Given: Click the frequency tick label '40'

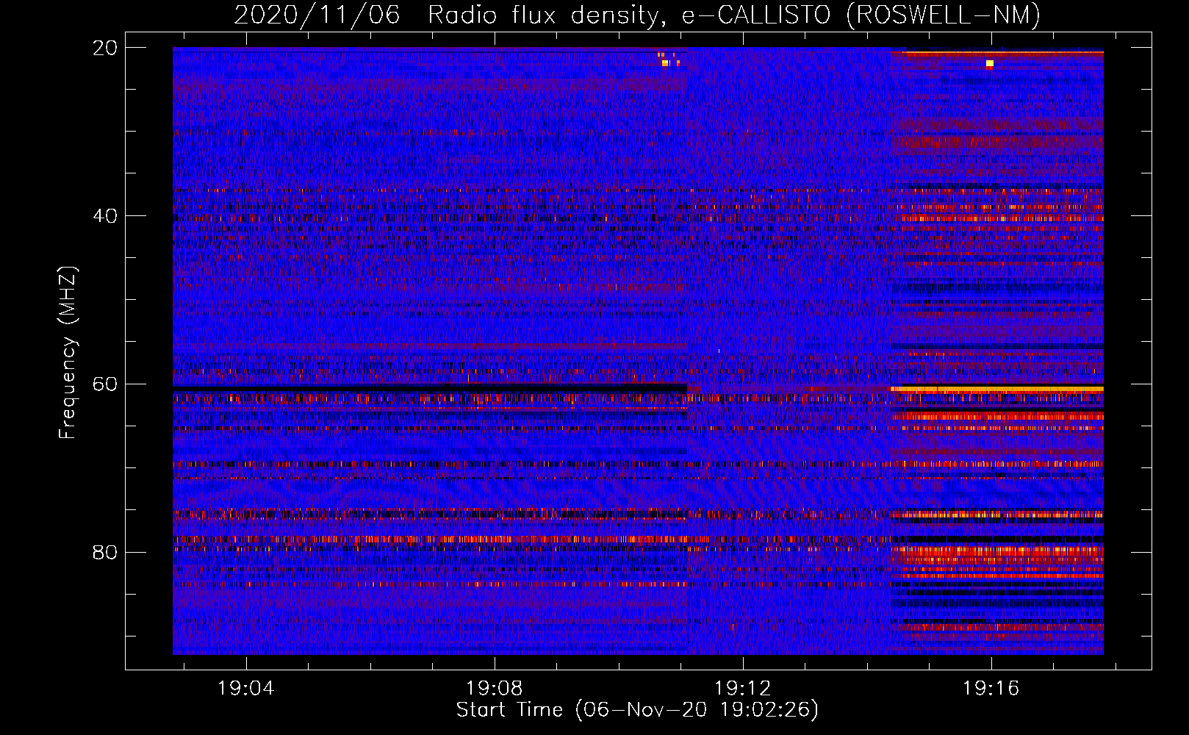Looking at the screenshot, I should (105, 216).
